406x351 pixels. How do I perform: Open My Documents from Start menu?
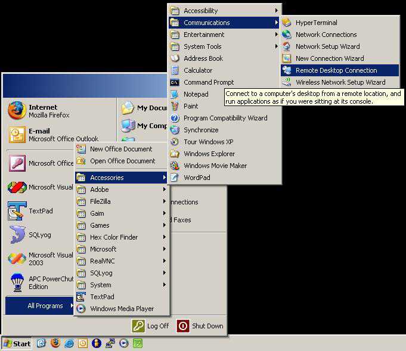(x=144, y=108)
